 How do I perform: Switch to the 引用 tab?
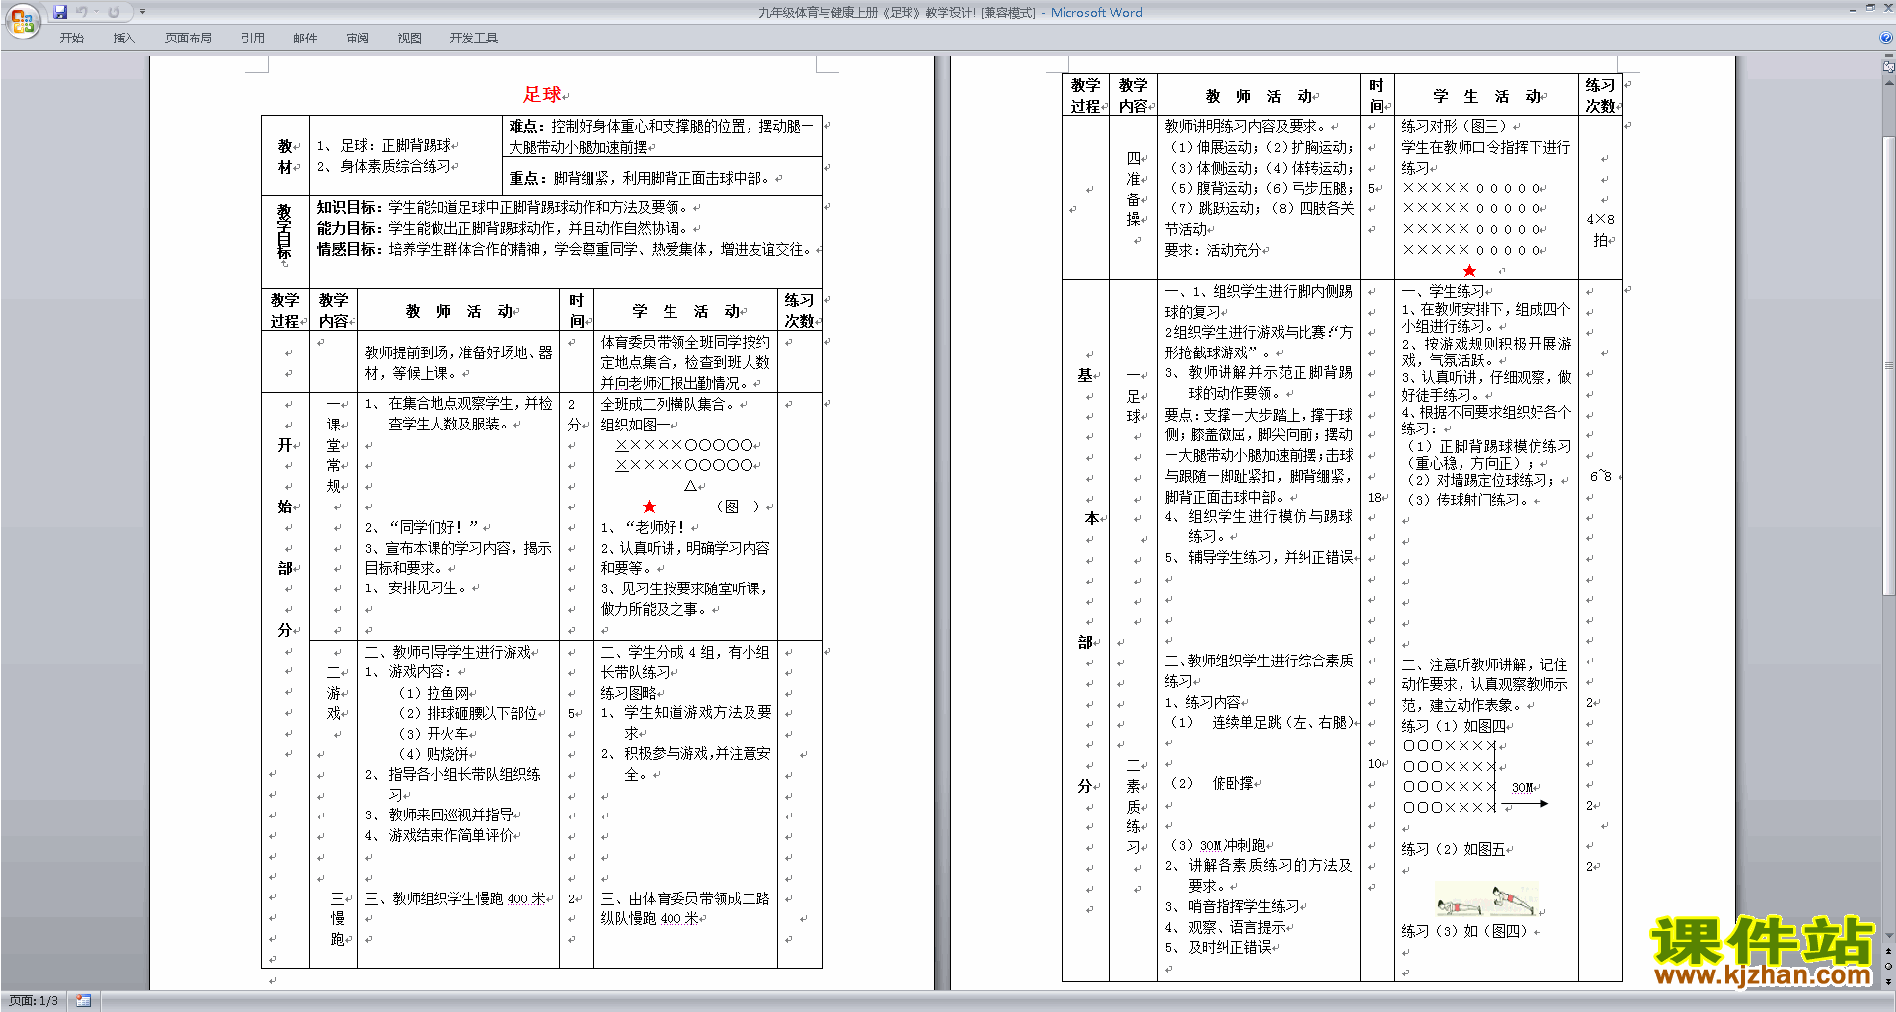coord(253,38)
